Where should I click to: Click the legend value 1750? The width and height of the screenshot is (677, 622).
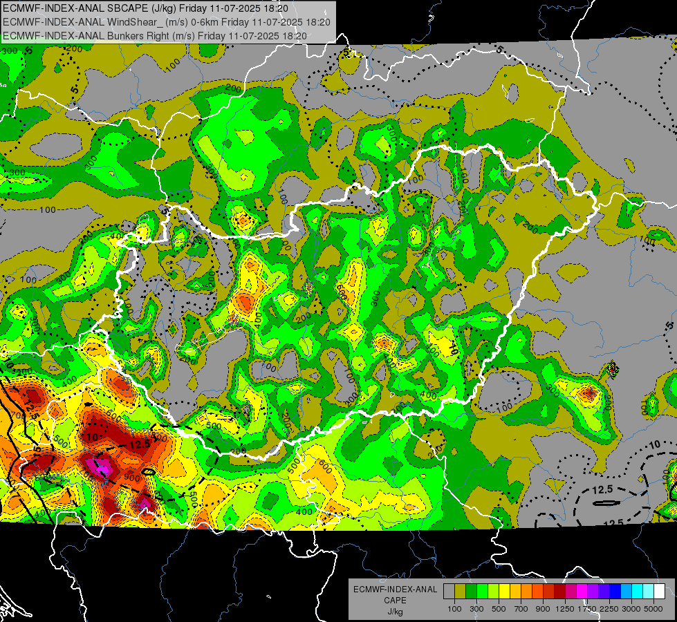click(587, 609)
